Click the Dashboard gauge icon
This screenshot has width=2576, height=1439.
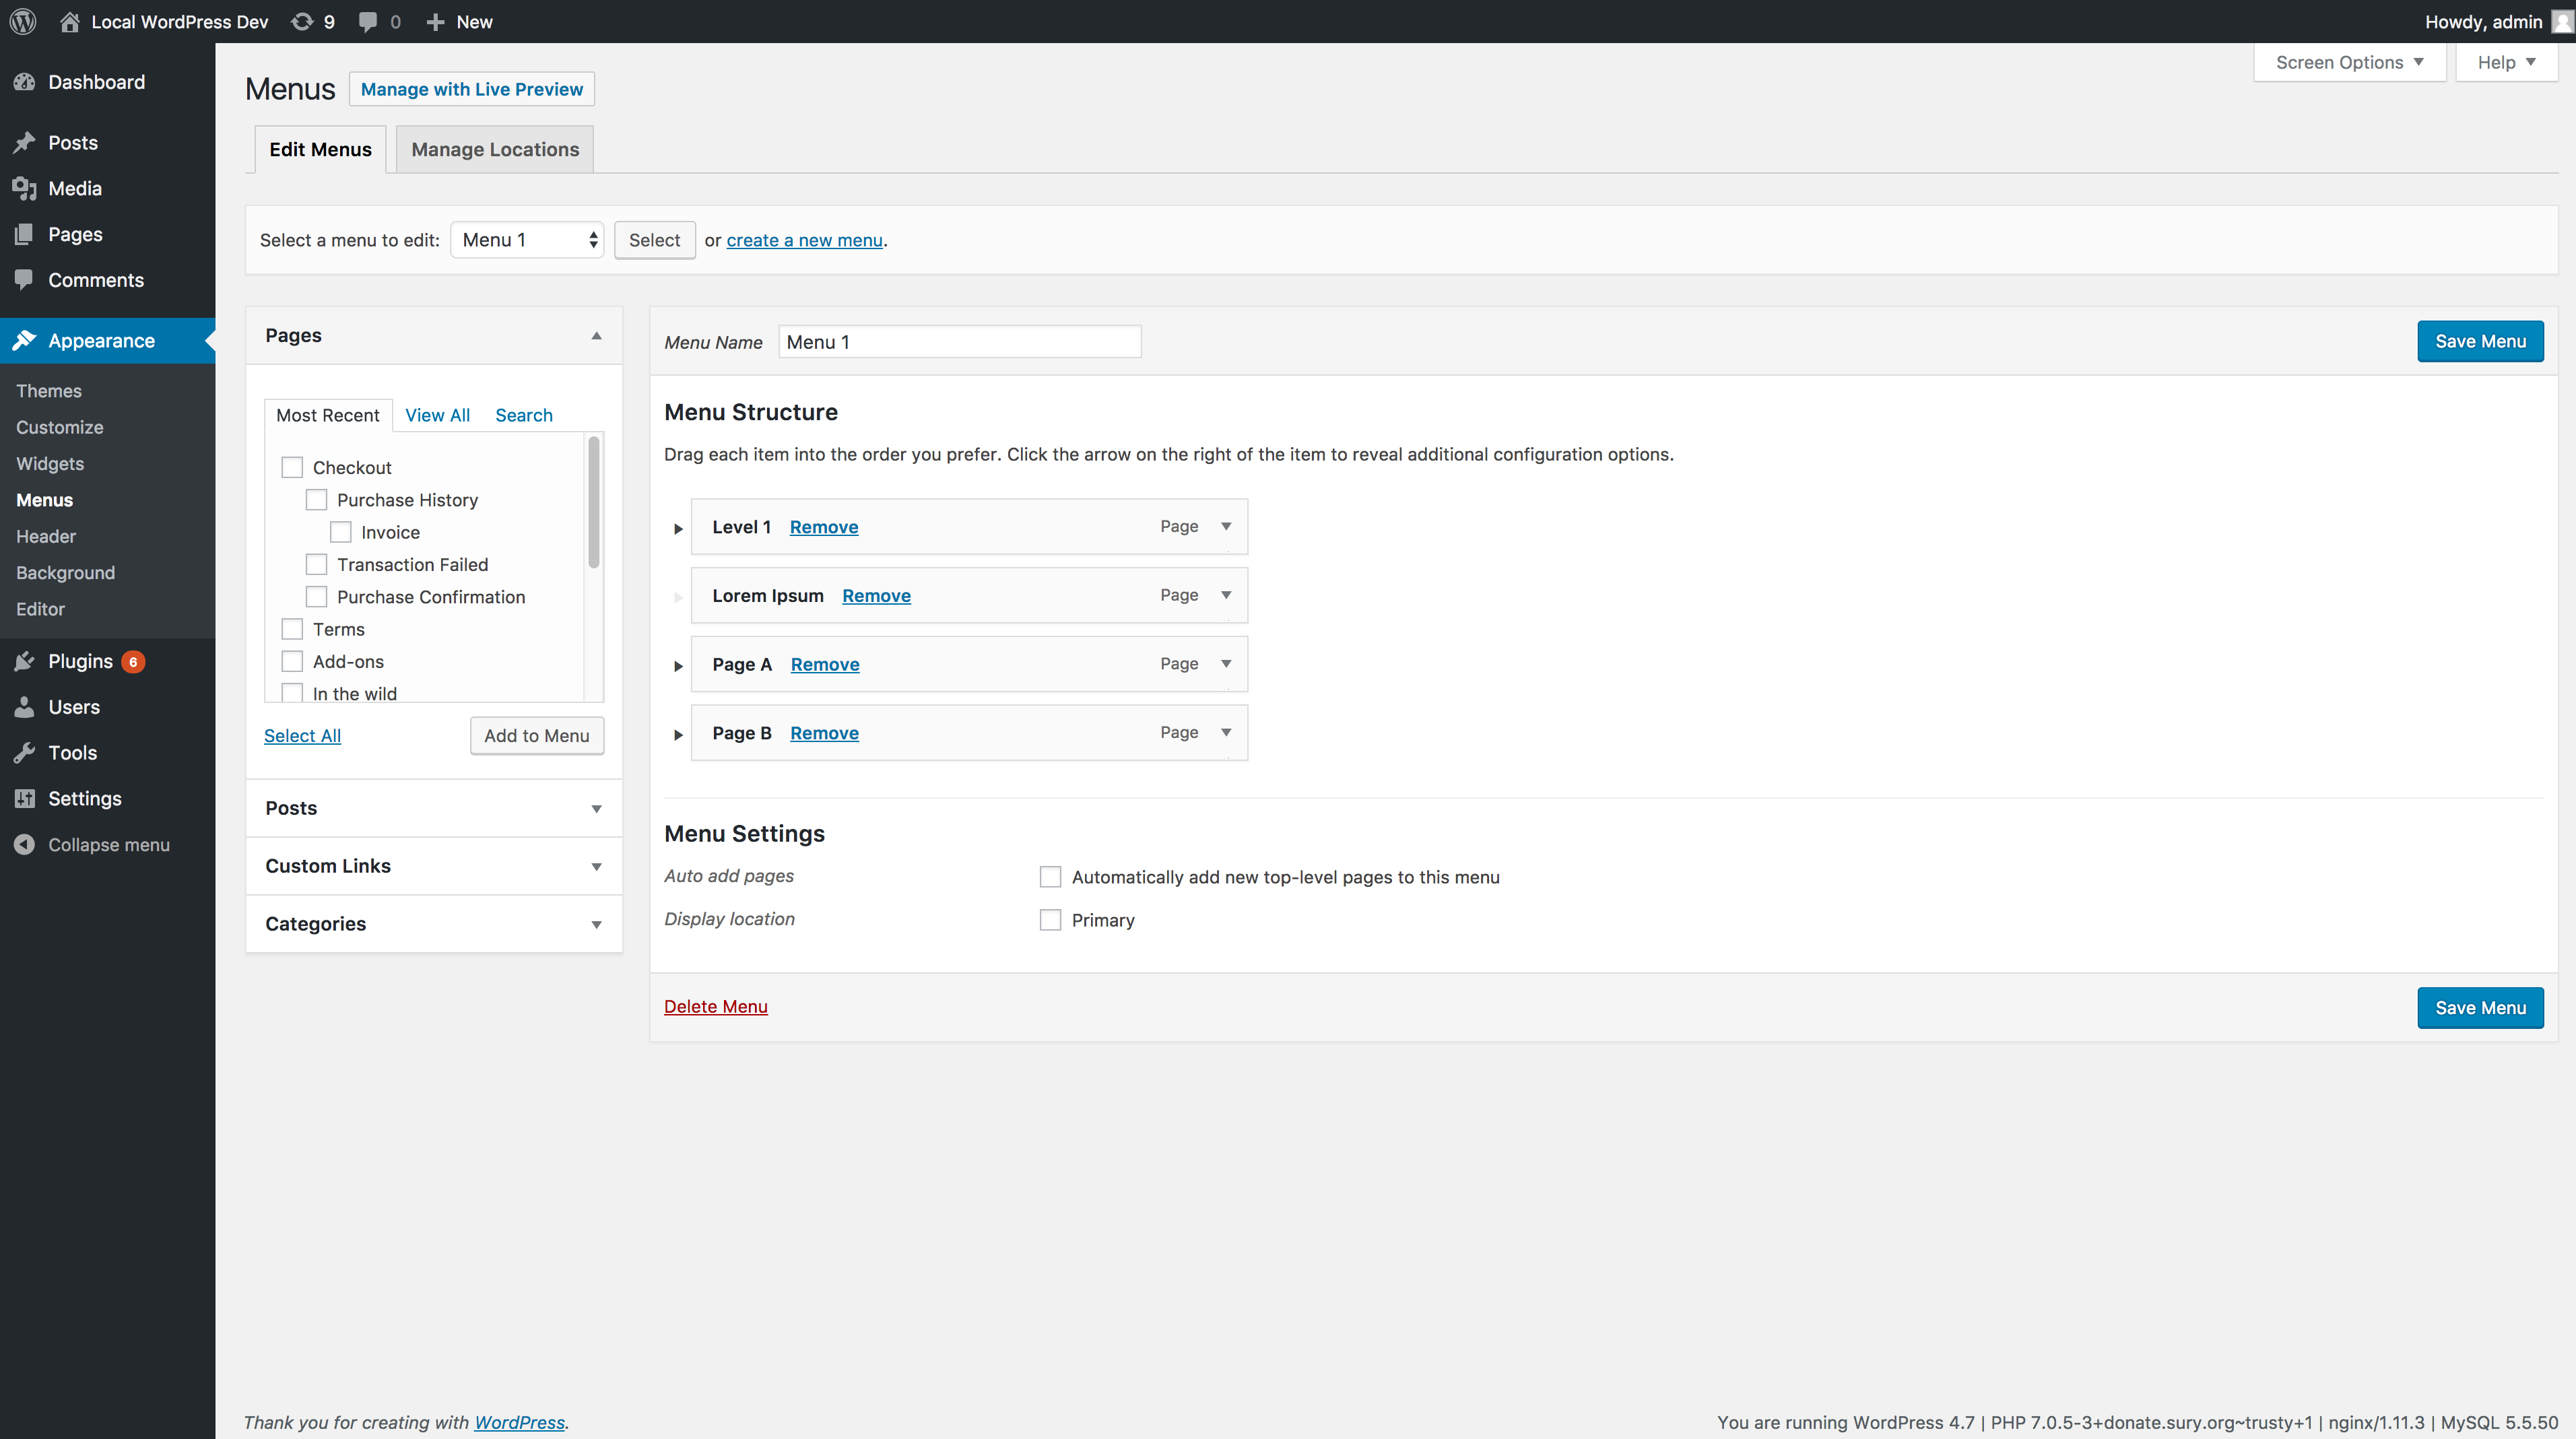[x=25, y=82]
